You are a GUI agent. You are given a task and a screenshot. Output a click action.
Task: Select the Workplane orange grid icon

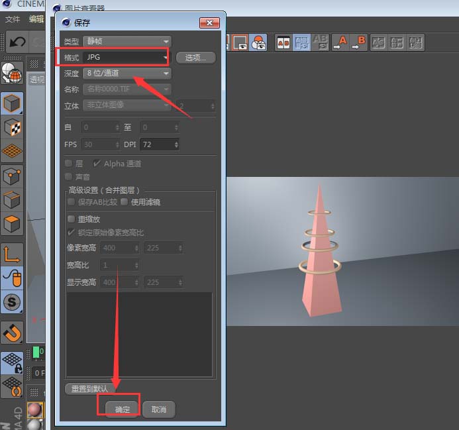tap(12, 151)
